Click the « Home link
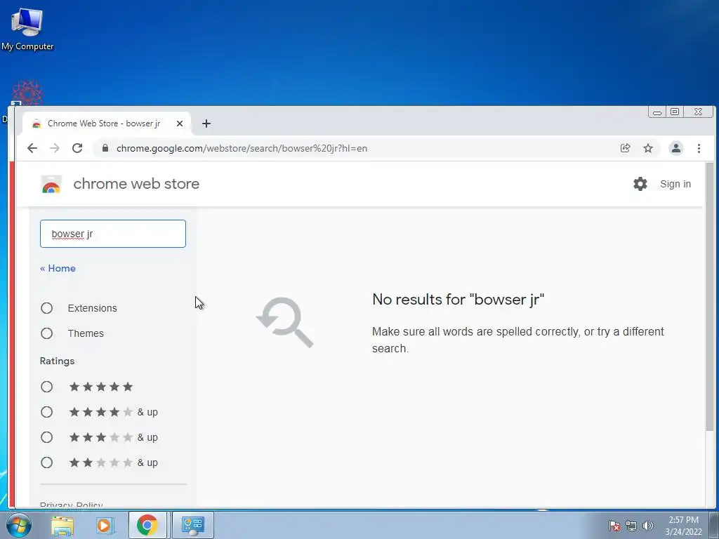 (x=58, y=268)
